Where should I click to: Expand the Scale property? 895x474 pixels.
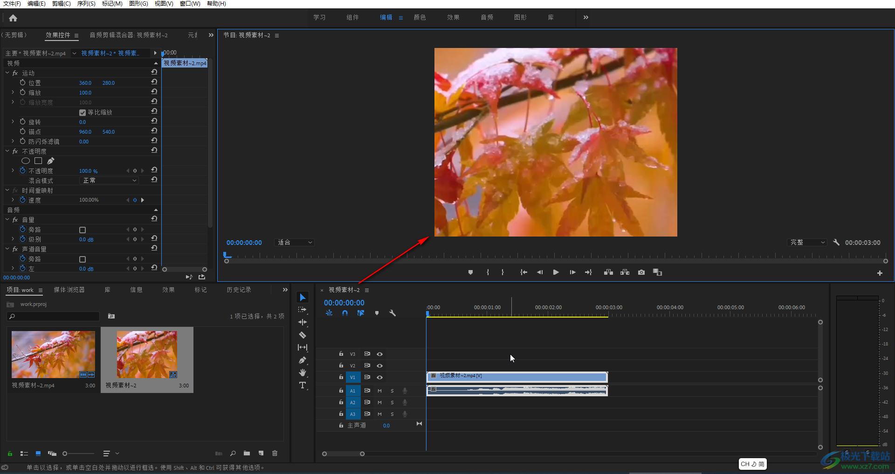(x=13, y=93)
